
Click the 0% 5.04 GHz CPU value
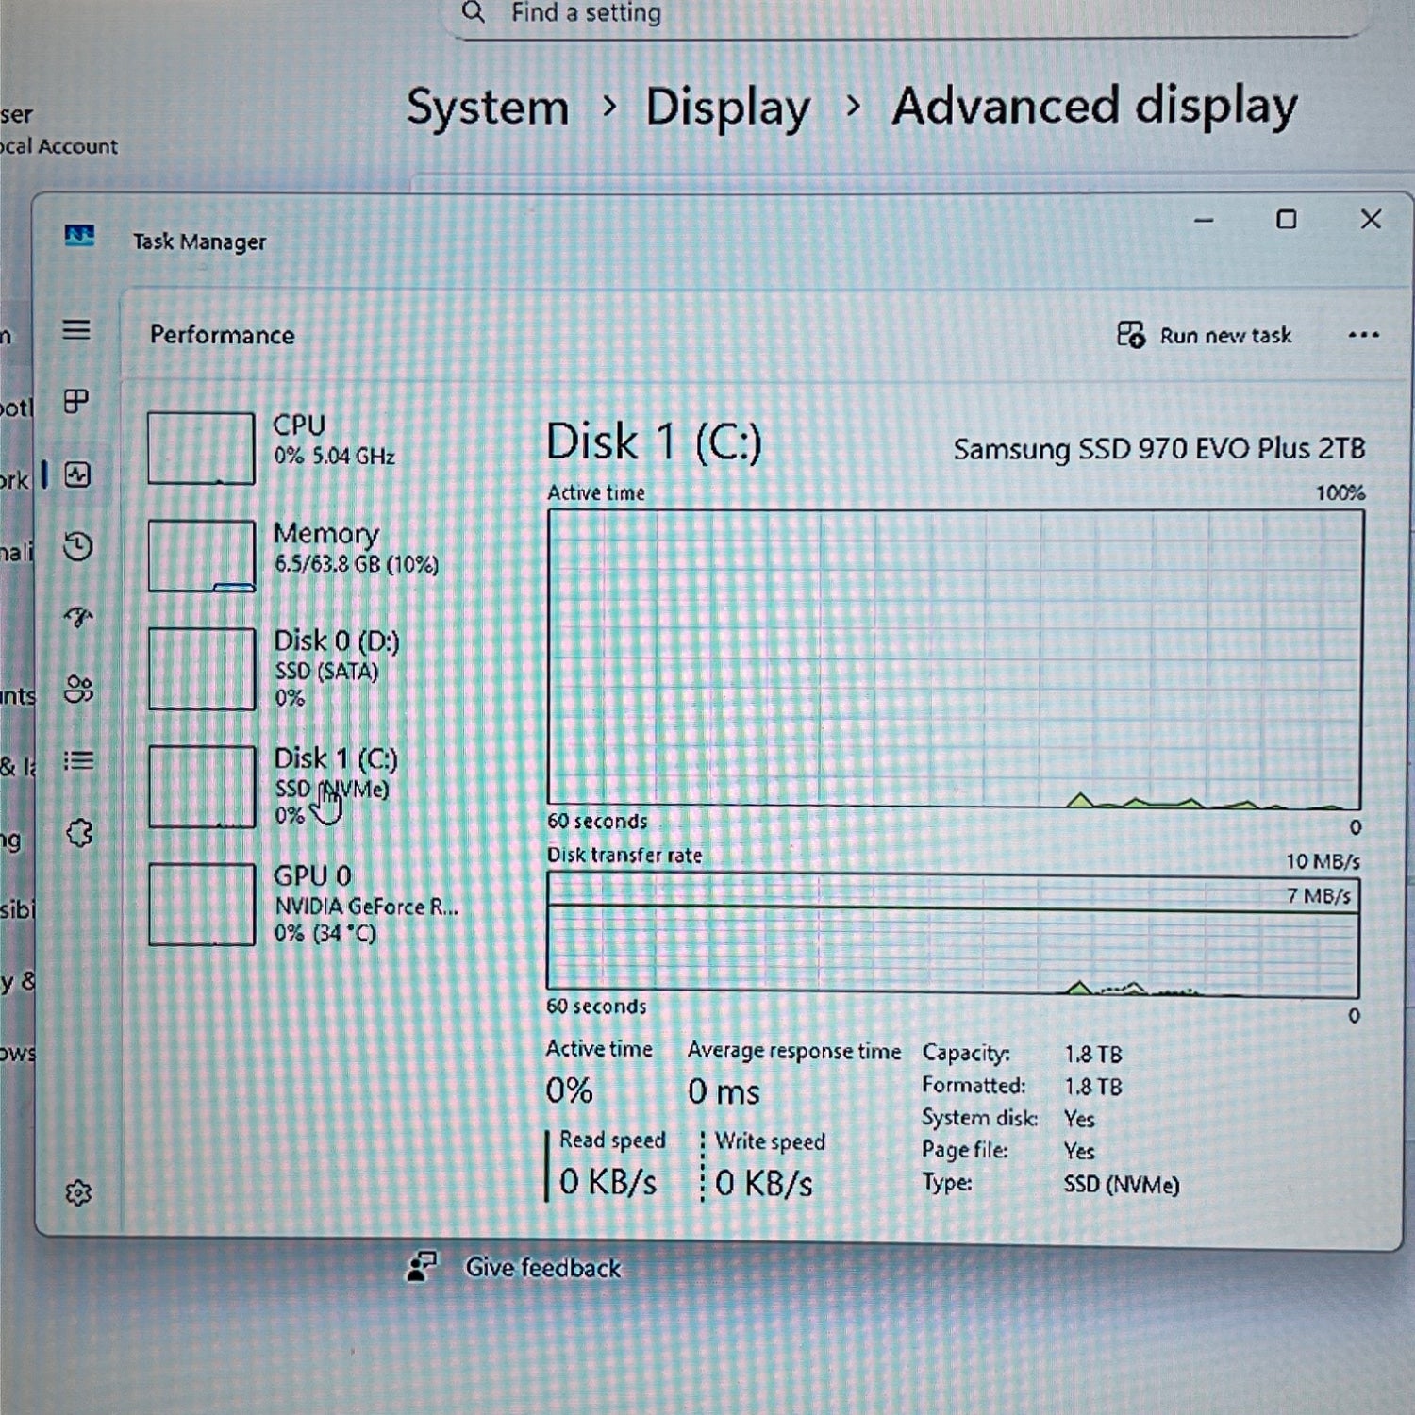(x=335, y=456)
